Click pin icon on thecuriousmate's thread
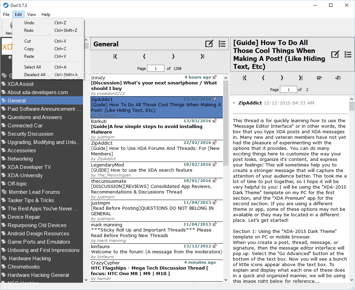The height and width of the screenshot is (290, 355). click(x=215, y=181)
